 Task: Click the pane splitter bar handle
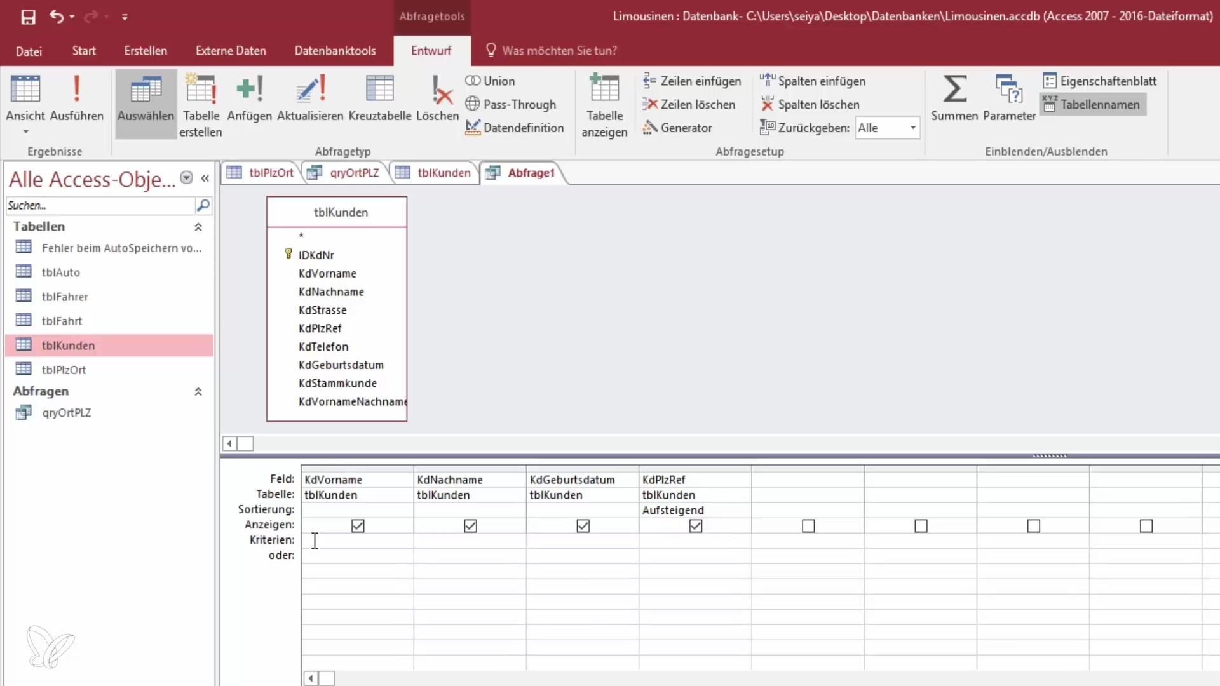pos(1050,455)
